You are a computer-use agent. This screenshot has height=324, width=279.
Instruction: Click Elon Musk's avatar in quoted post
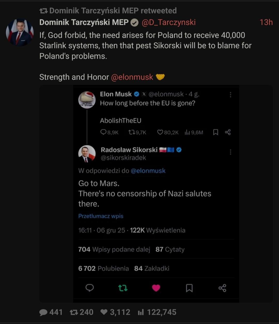pyautogui.click(x=87, y=100)
